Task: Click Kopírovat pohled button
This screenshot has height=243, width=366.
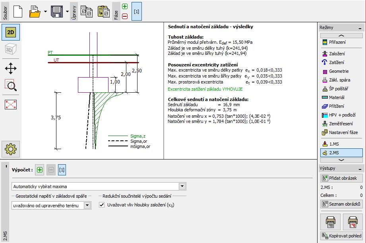Action: (x=341, y=236)
